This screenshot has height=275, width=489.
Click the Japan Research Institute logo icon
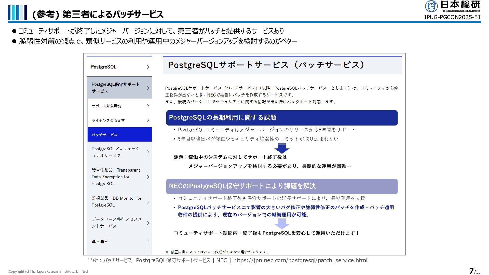431,6
